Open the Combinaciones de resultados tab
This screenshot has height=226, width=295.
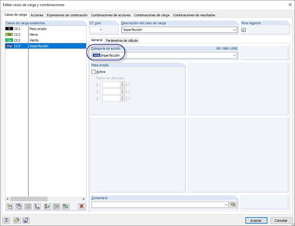tap(194, 15)
